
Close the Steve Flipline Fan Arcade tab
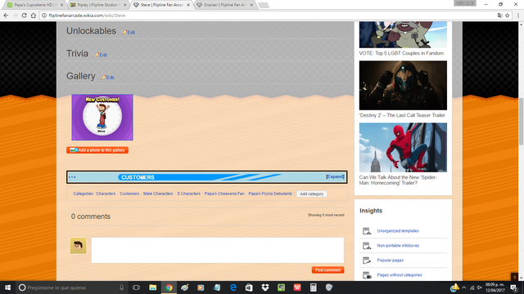coord(188,5)
